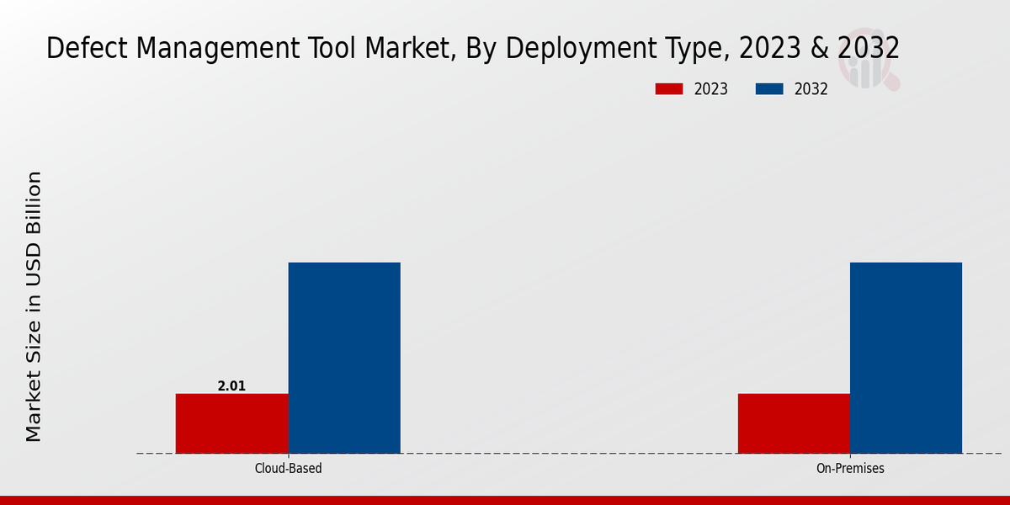The width and height of the screenshot is (1010, 505).
Task: Click the 2.01 data value label
Action: pyautogui.click(x=231, y=386)
